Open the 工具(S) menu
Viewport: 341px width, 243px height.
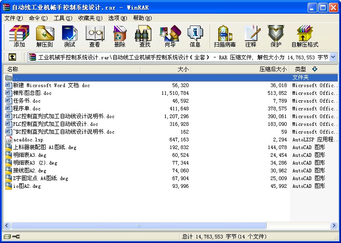(63, 18)
